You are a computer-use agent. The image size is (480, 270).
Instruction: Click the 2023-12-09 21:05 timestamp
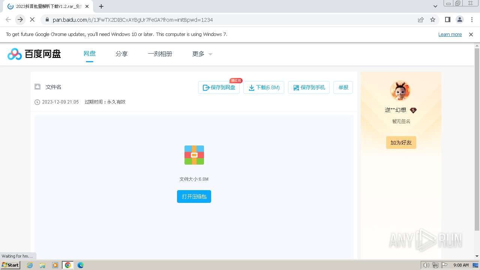click(60, 102)
